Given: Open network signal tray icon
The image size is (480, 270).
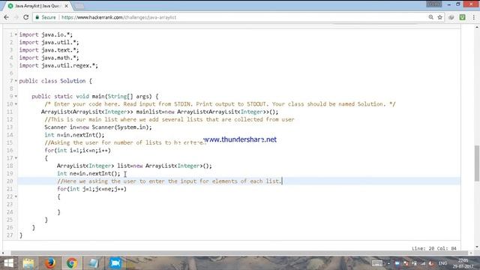Looking at the screenshot, I should coord(423,263).
